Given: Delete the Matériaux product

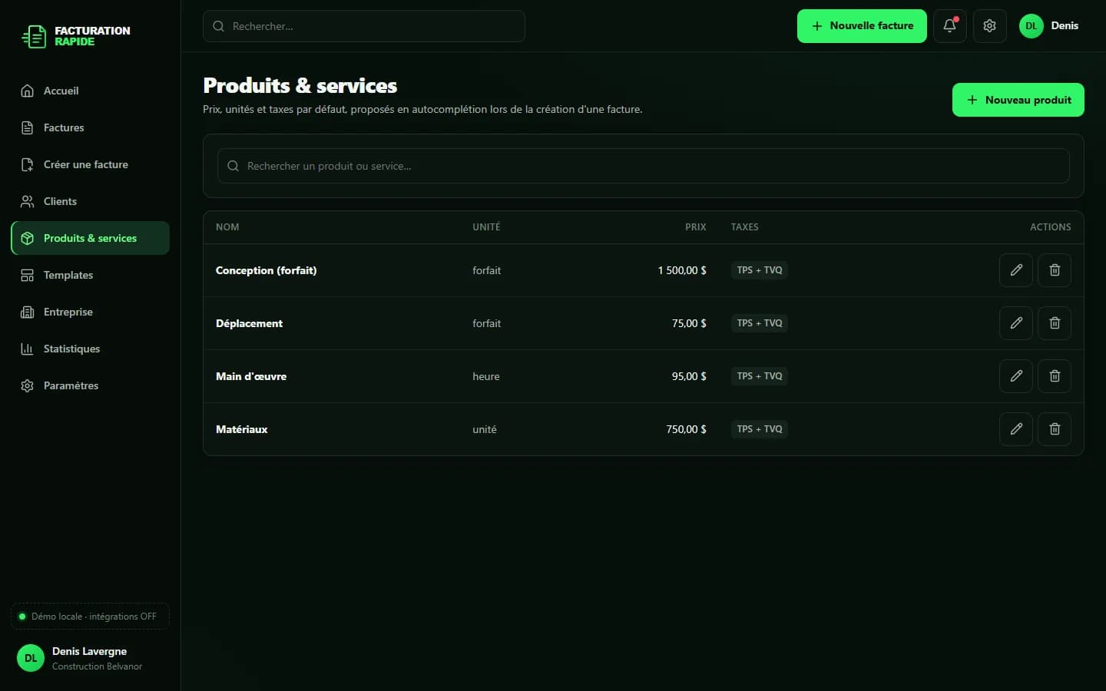Looking at the screenshot, I should [1054, 429].
